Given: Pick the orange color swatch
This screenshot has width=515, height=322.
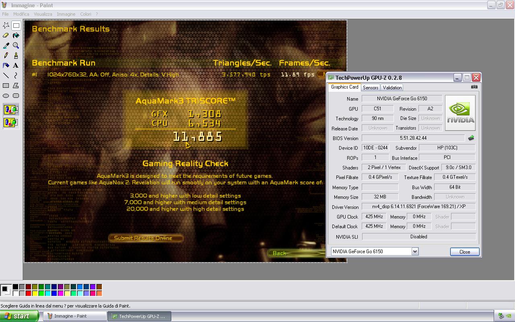Looking at the screenshot, I should (x=99, y=293).
